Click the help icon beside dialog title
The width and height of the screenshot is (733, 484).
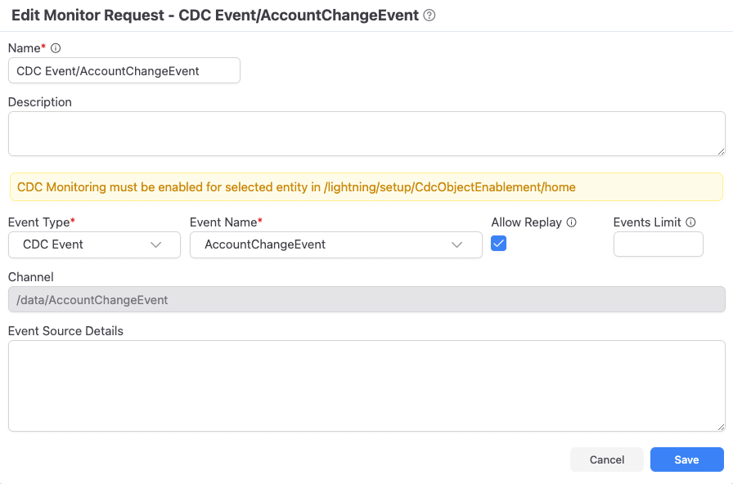coord(429,16)
